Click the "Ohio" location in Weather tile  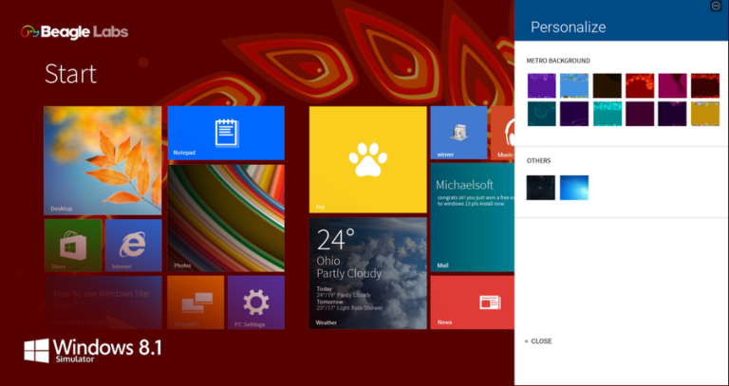pos(328,260)
